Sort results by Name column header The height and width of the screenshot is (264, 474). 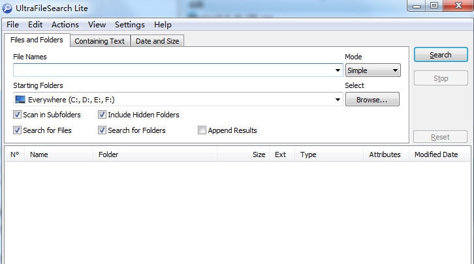[x=59, y=154]
